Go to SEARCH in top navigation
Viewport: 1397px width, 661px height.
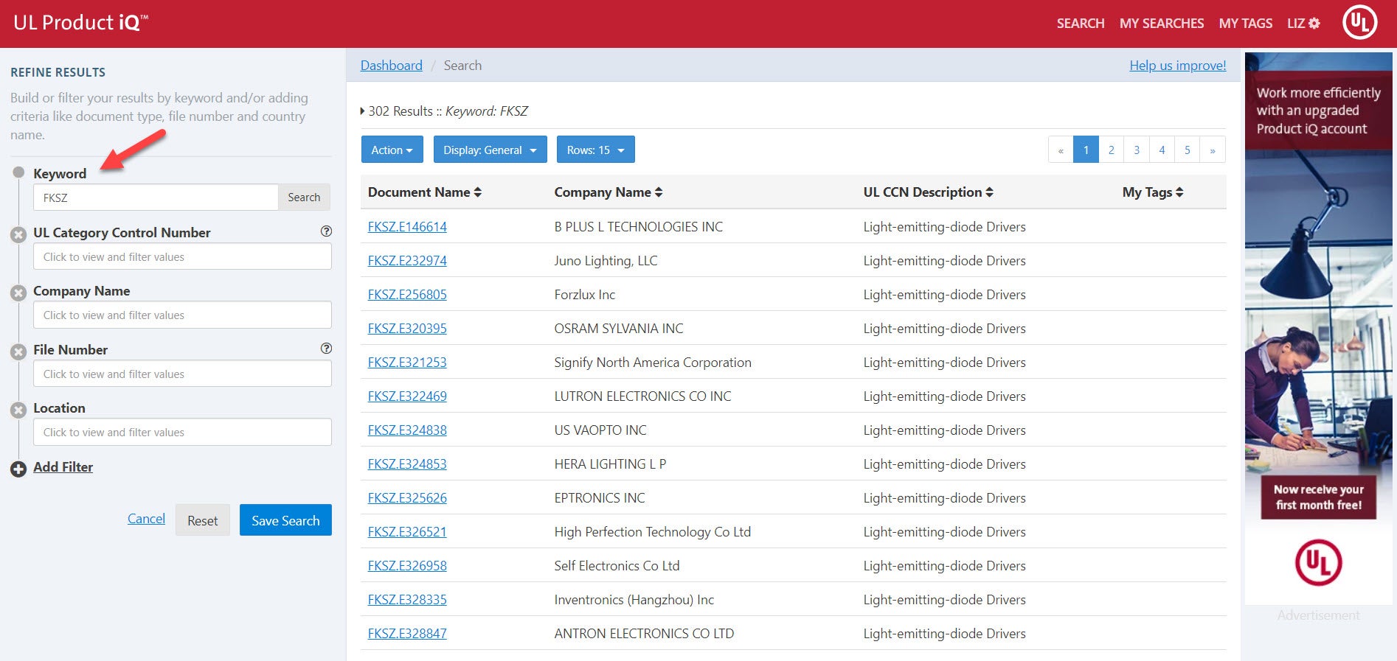click(x=1081, y=24)
